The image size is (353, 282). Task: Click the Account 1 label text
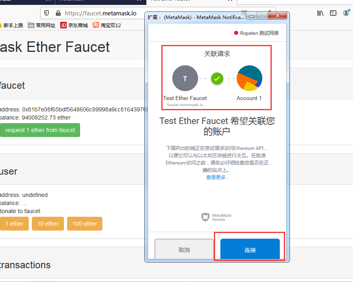point(249,98)
